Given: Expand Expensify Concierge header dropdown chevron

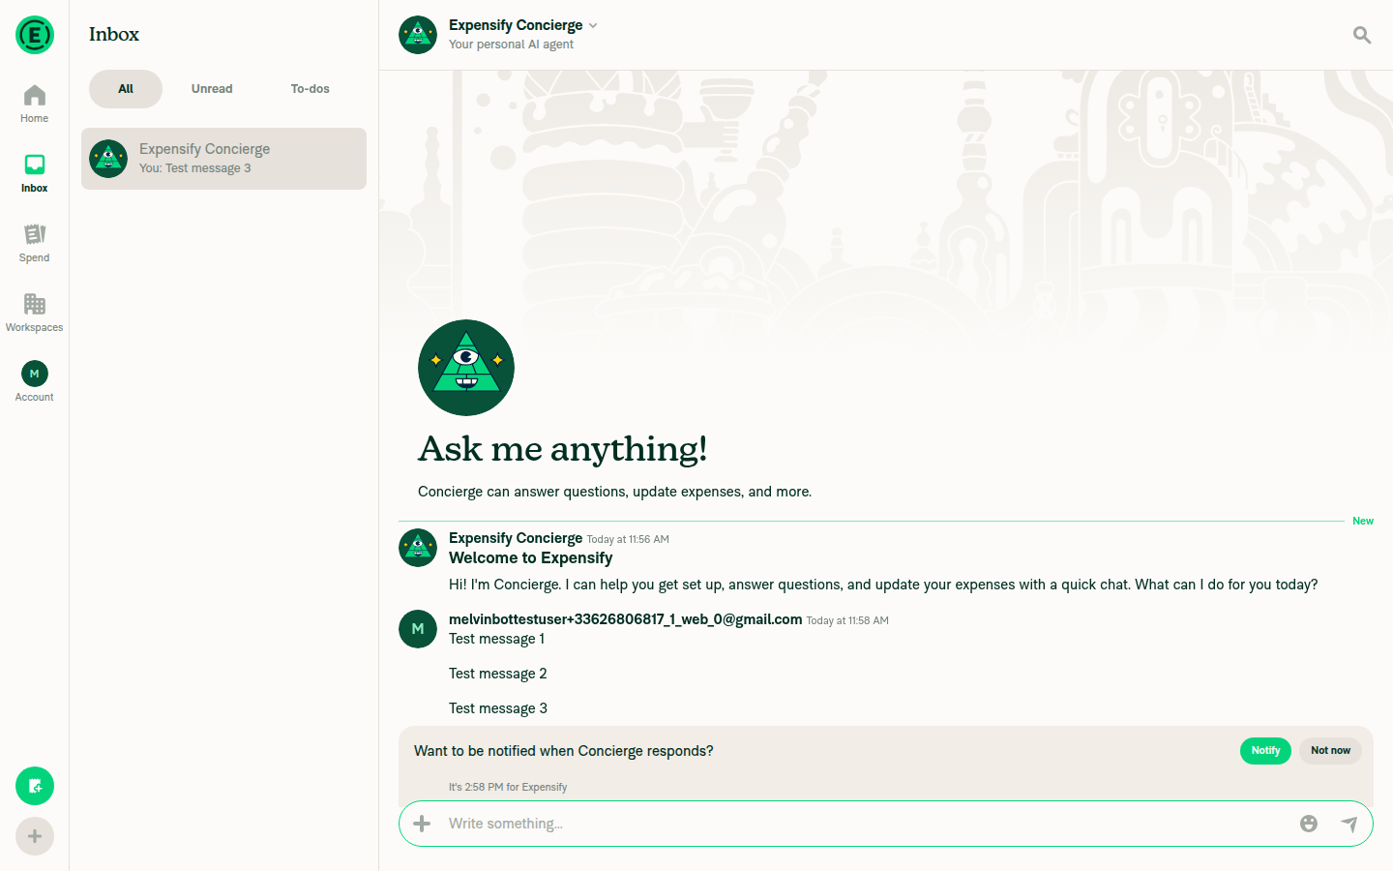Looking at the screenshot, I should [593, 25].
